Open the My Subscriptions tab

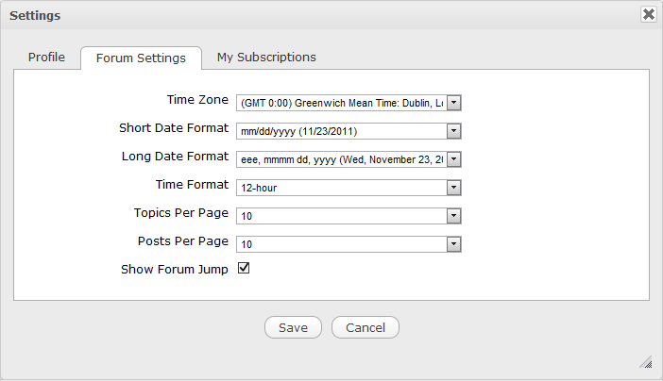point(266,58)
